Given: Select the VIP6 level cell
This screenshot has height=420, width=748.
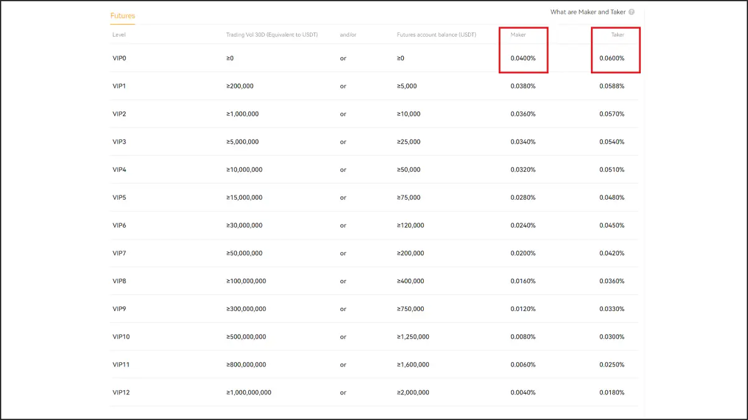Looking at the screenshot, I should click(x=119, y=225).
